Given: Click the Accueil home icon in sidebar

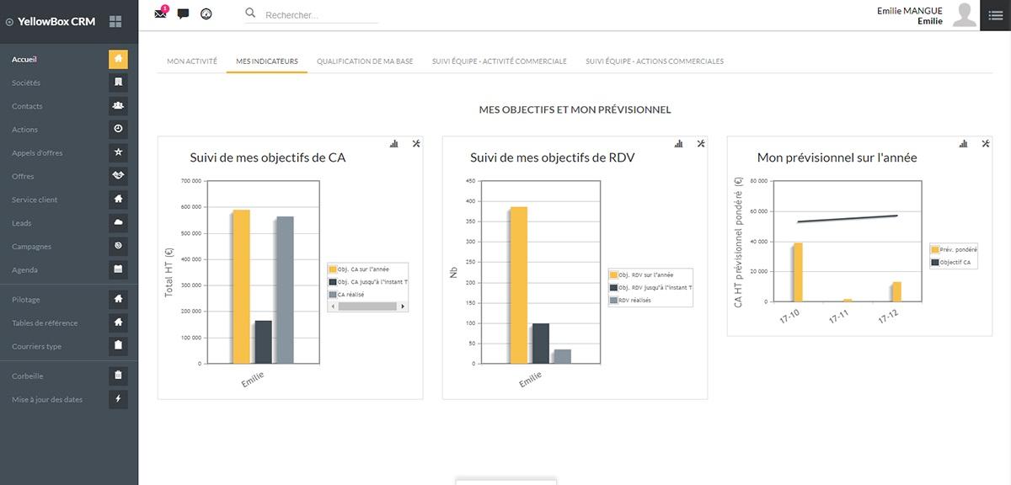Looking at the screenshot, I should [x=119, y=59].
